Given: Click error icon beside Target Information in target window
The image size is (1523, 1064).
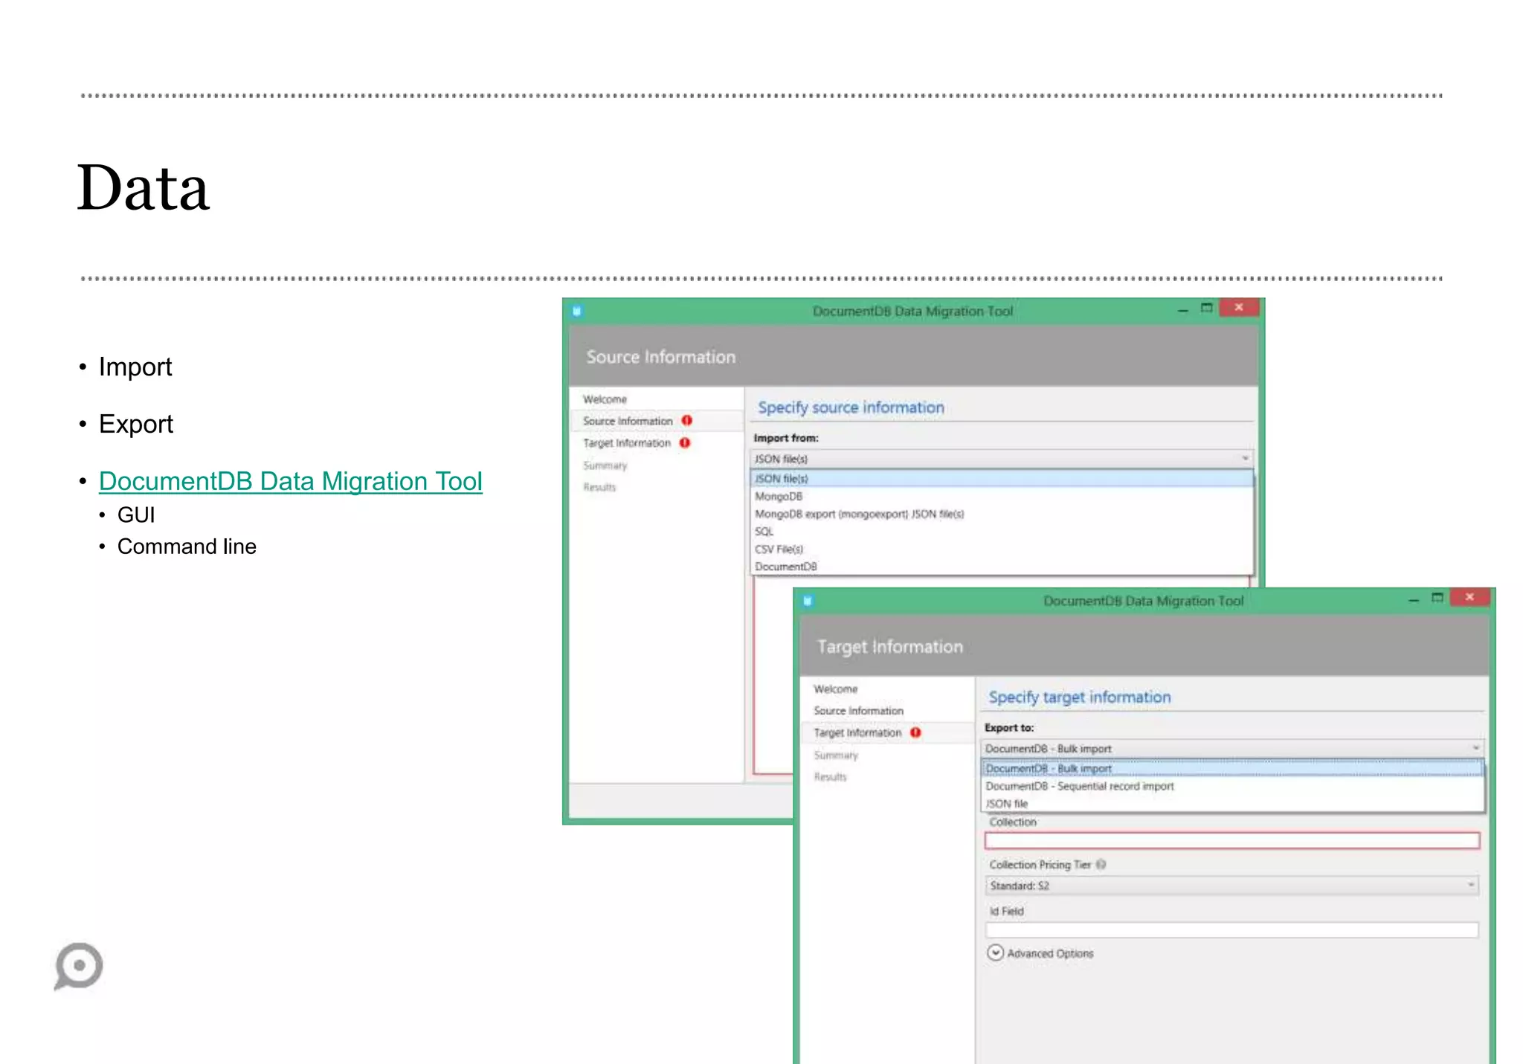Looking at the screenshot, I should click(915, 732).
